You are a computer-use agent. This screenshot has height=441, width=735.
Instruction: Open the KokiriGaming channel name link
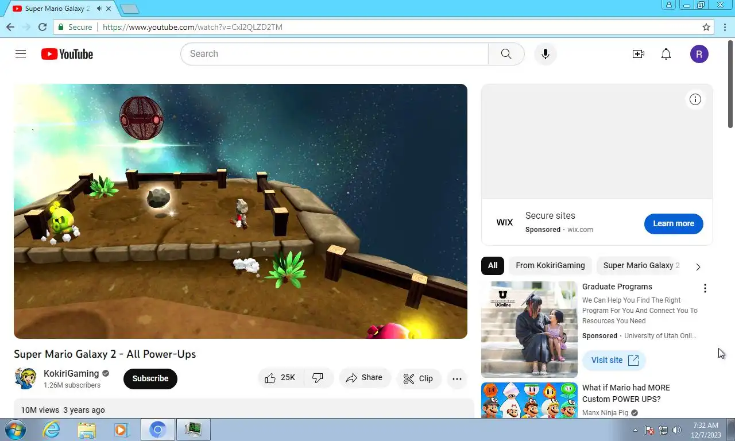point(71,373)
